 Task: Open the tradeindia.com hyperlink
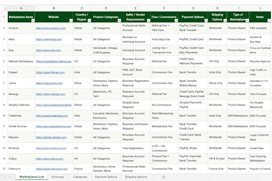pyautogui.click(x=52, y=116)
